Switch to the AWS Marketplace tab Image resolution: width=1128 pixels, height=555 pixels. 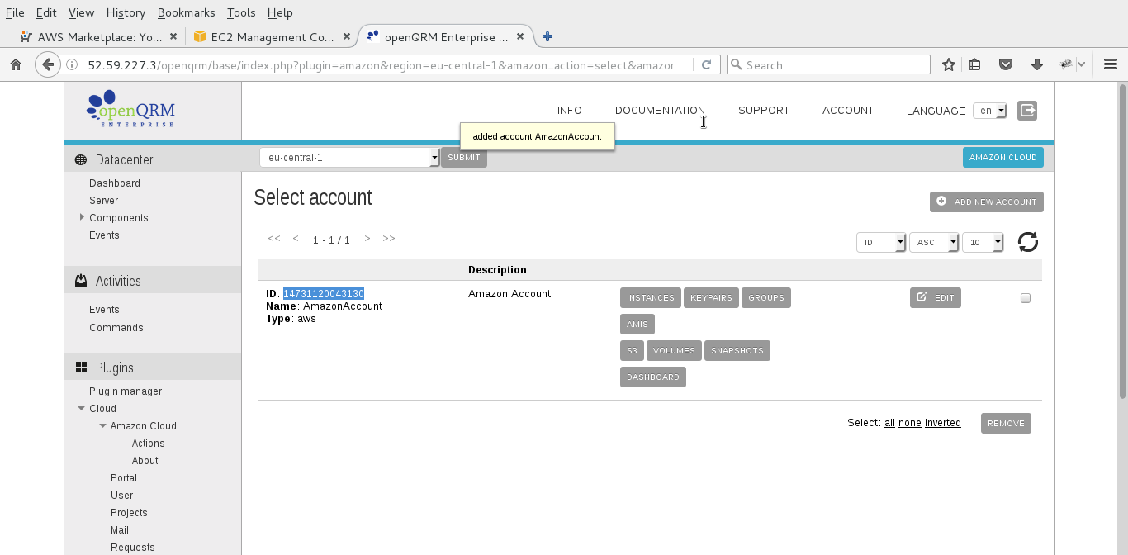99,36
